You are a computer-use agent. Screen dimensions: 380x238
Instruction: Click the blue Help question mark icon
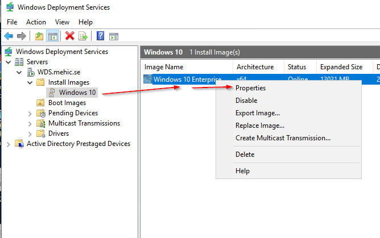[100, 36]
